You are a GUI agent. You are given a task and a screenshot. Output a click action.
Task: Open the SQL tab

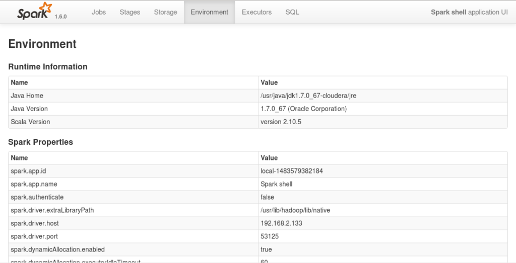click(x=292, y=12)
